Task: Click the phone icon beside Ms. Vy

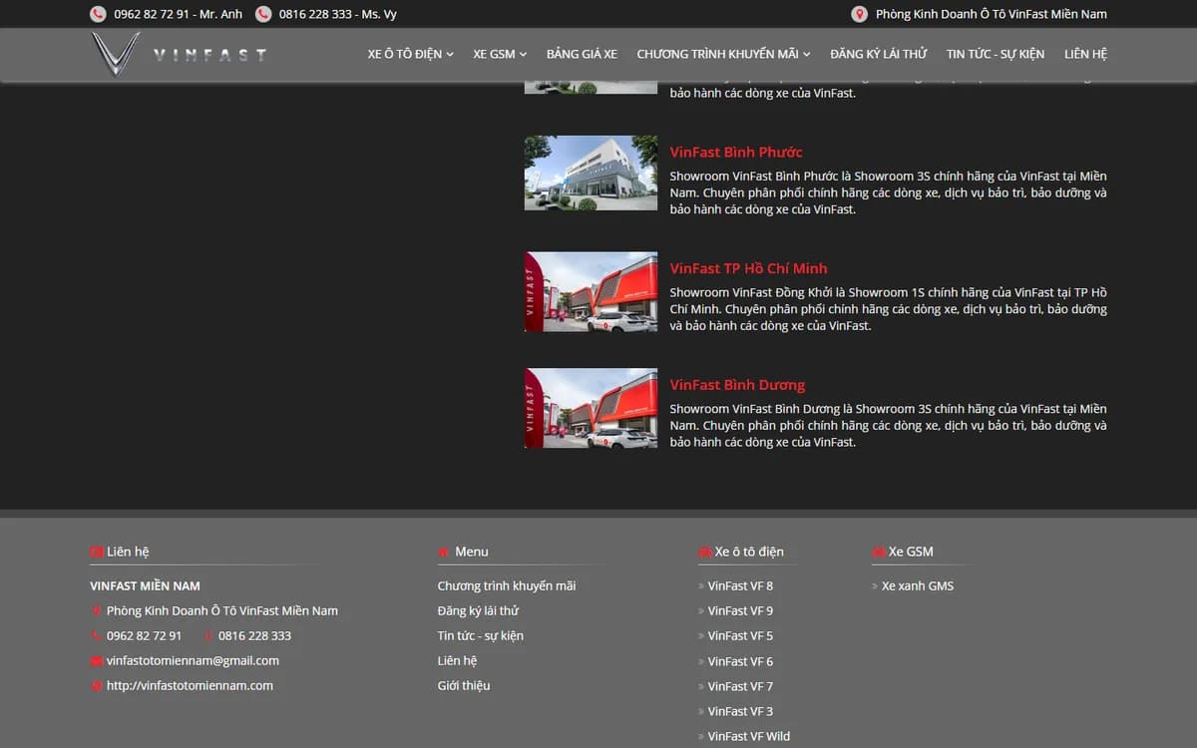Action: [x=263, y=14]
